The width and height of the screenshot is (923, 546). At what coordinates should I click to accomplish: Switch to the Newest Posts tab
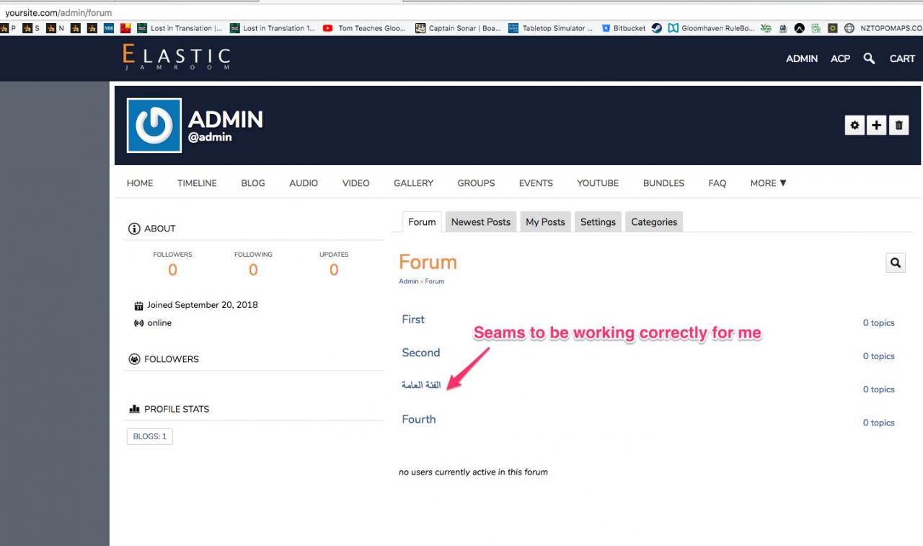[x=481, y=222]
